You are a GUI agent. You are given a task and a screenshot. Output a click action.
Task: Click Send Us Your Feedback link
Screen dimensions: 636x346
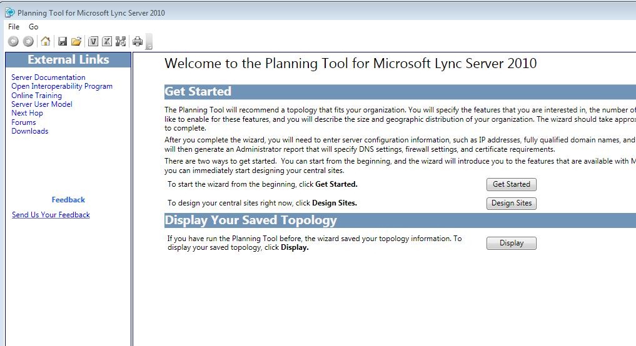51,215
